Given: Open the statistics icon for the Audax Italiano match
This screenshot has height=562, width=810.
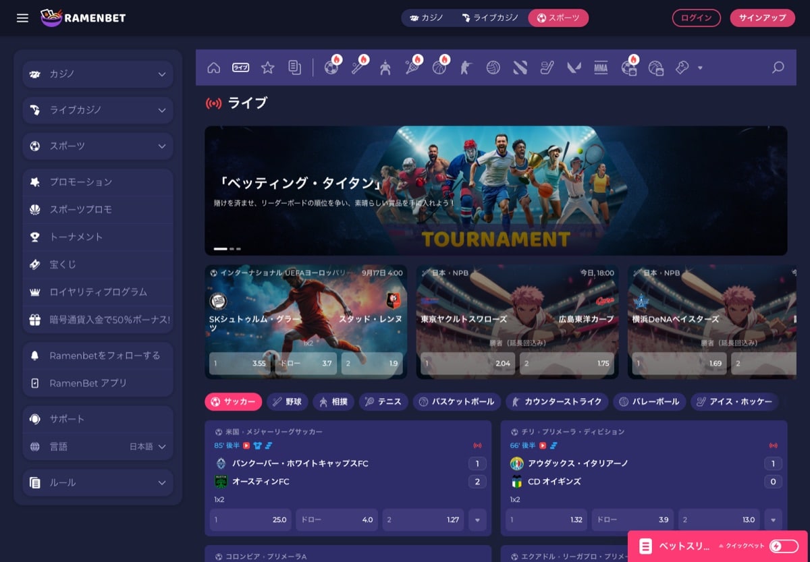Looking at the screenshot, I should pyautogui.click(x=553, y=445).
